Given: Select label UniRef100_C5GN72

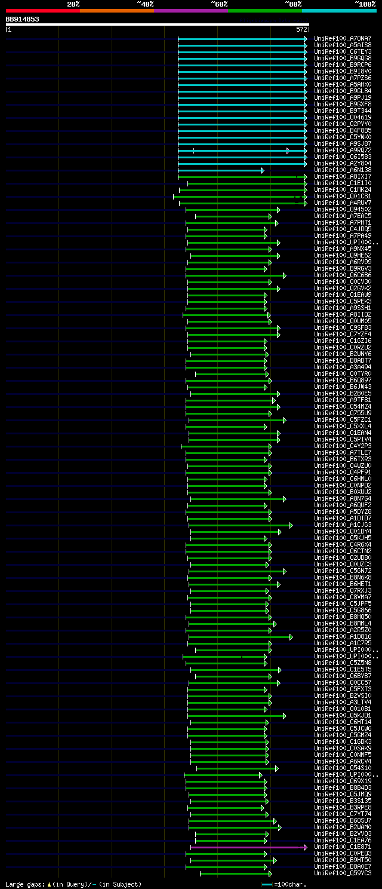Looking at the screenshot, I should coord(343,571).
